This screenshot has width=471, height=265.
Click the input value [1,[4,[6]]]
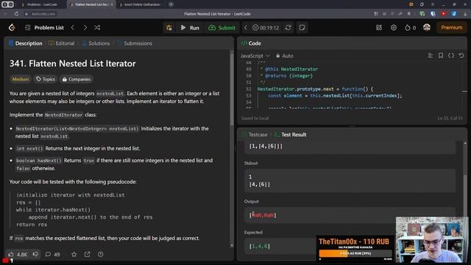point(266,146)
